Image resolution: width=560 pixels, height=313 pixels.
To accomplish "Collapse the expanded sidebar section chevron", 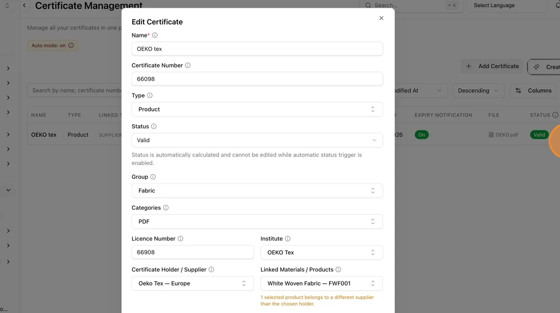I will (x=8, y=190).
